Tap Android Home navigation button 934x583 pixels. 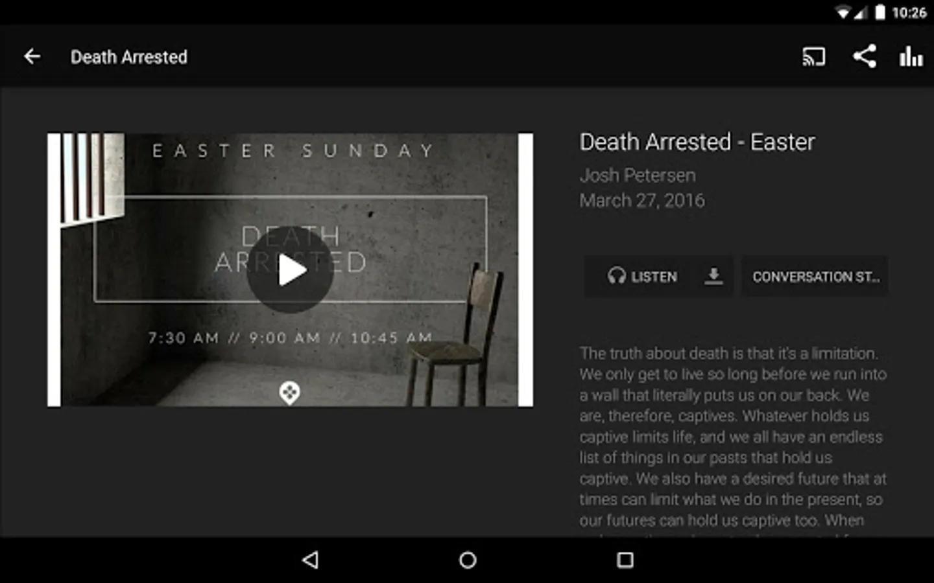click(x=468, y=560)
